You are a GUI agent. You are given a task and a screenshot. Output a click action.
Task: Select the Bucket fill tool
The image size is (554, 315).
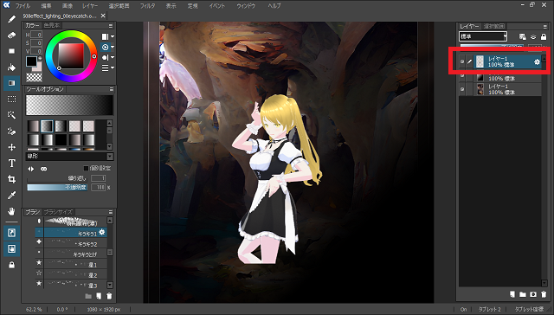point(11,67)
